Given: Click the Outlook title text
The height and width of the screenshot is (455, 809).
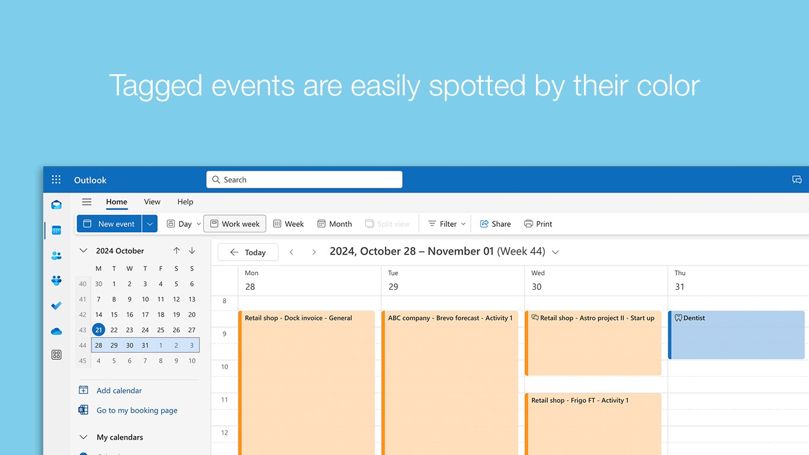Looking at the screenshot, I should 90,180.
